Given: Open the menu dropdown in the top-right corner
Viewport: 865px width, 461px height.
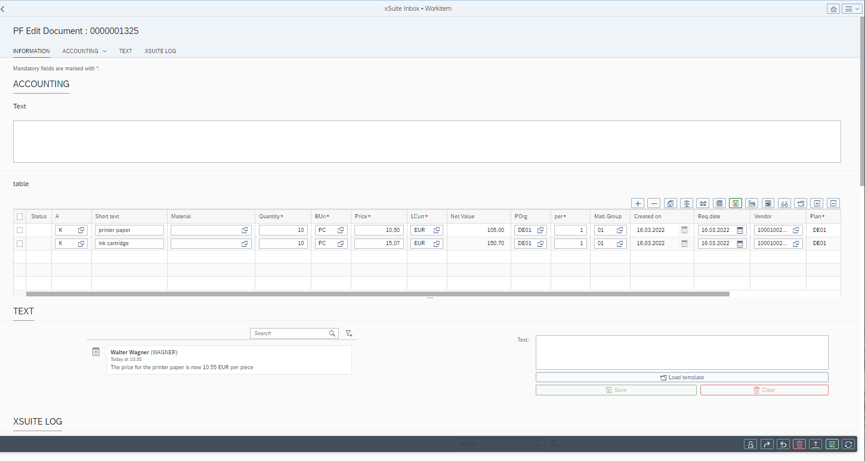Looking at the screenshot, I should [x=851, y=8].
